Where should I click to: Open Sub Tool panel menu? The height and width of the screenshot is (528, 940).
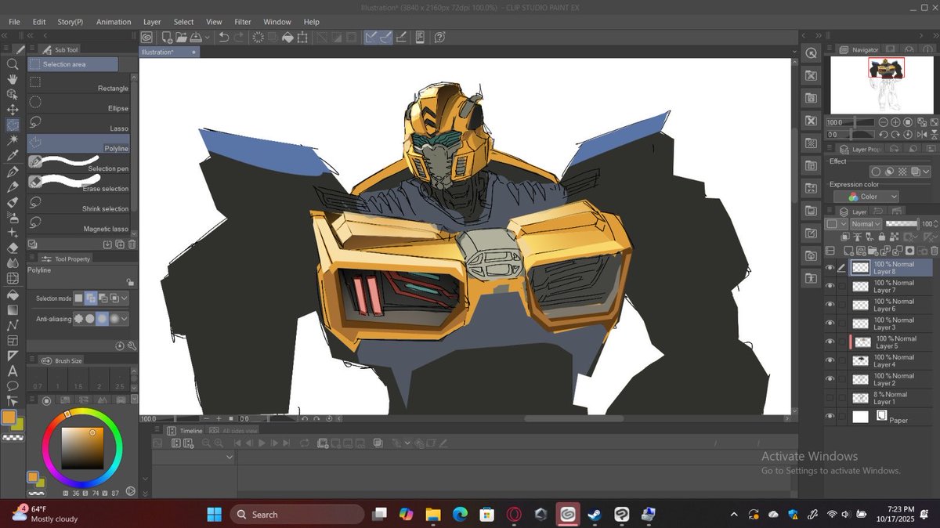tap(31, 49)
